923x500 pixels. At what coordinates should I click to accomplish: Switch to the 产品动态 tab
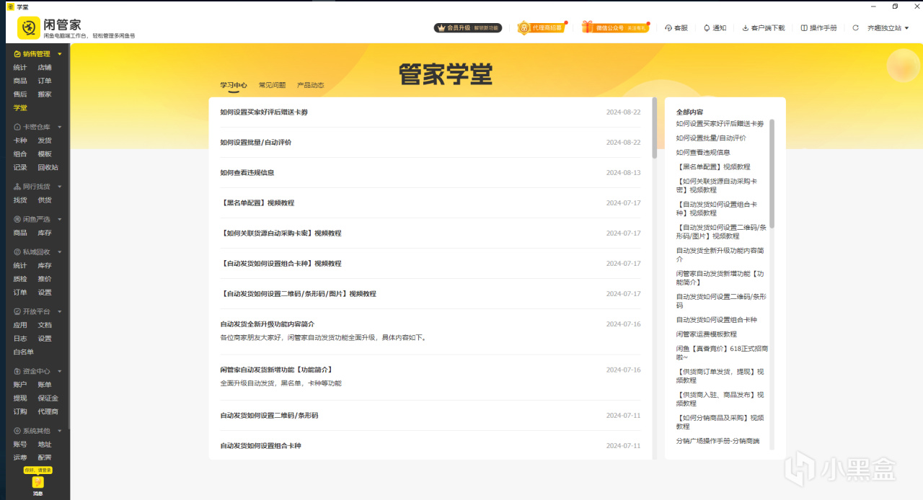click(310, 85)
